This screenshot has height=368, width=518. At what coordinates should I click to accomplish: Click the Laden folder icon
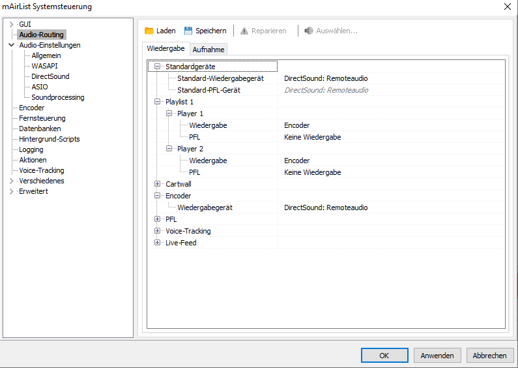pos(149,31)
